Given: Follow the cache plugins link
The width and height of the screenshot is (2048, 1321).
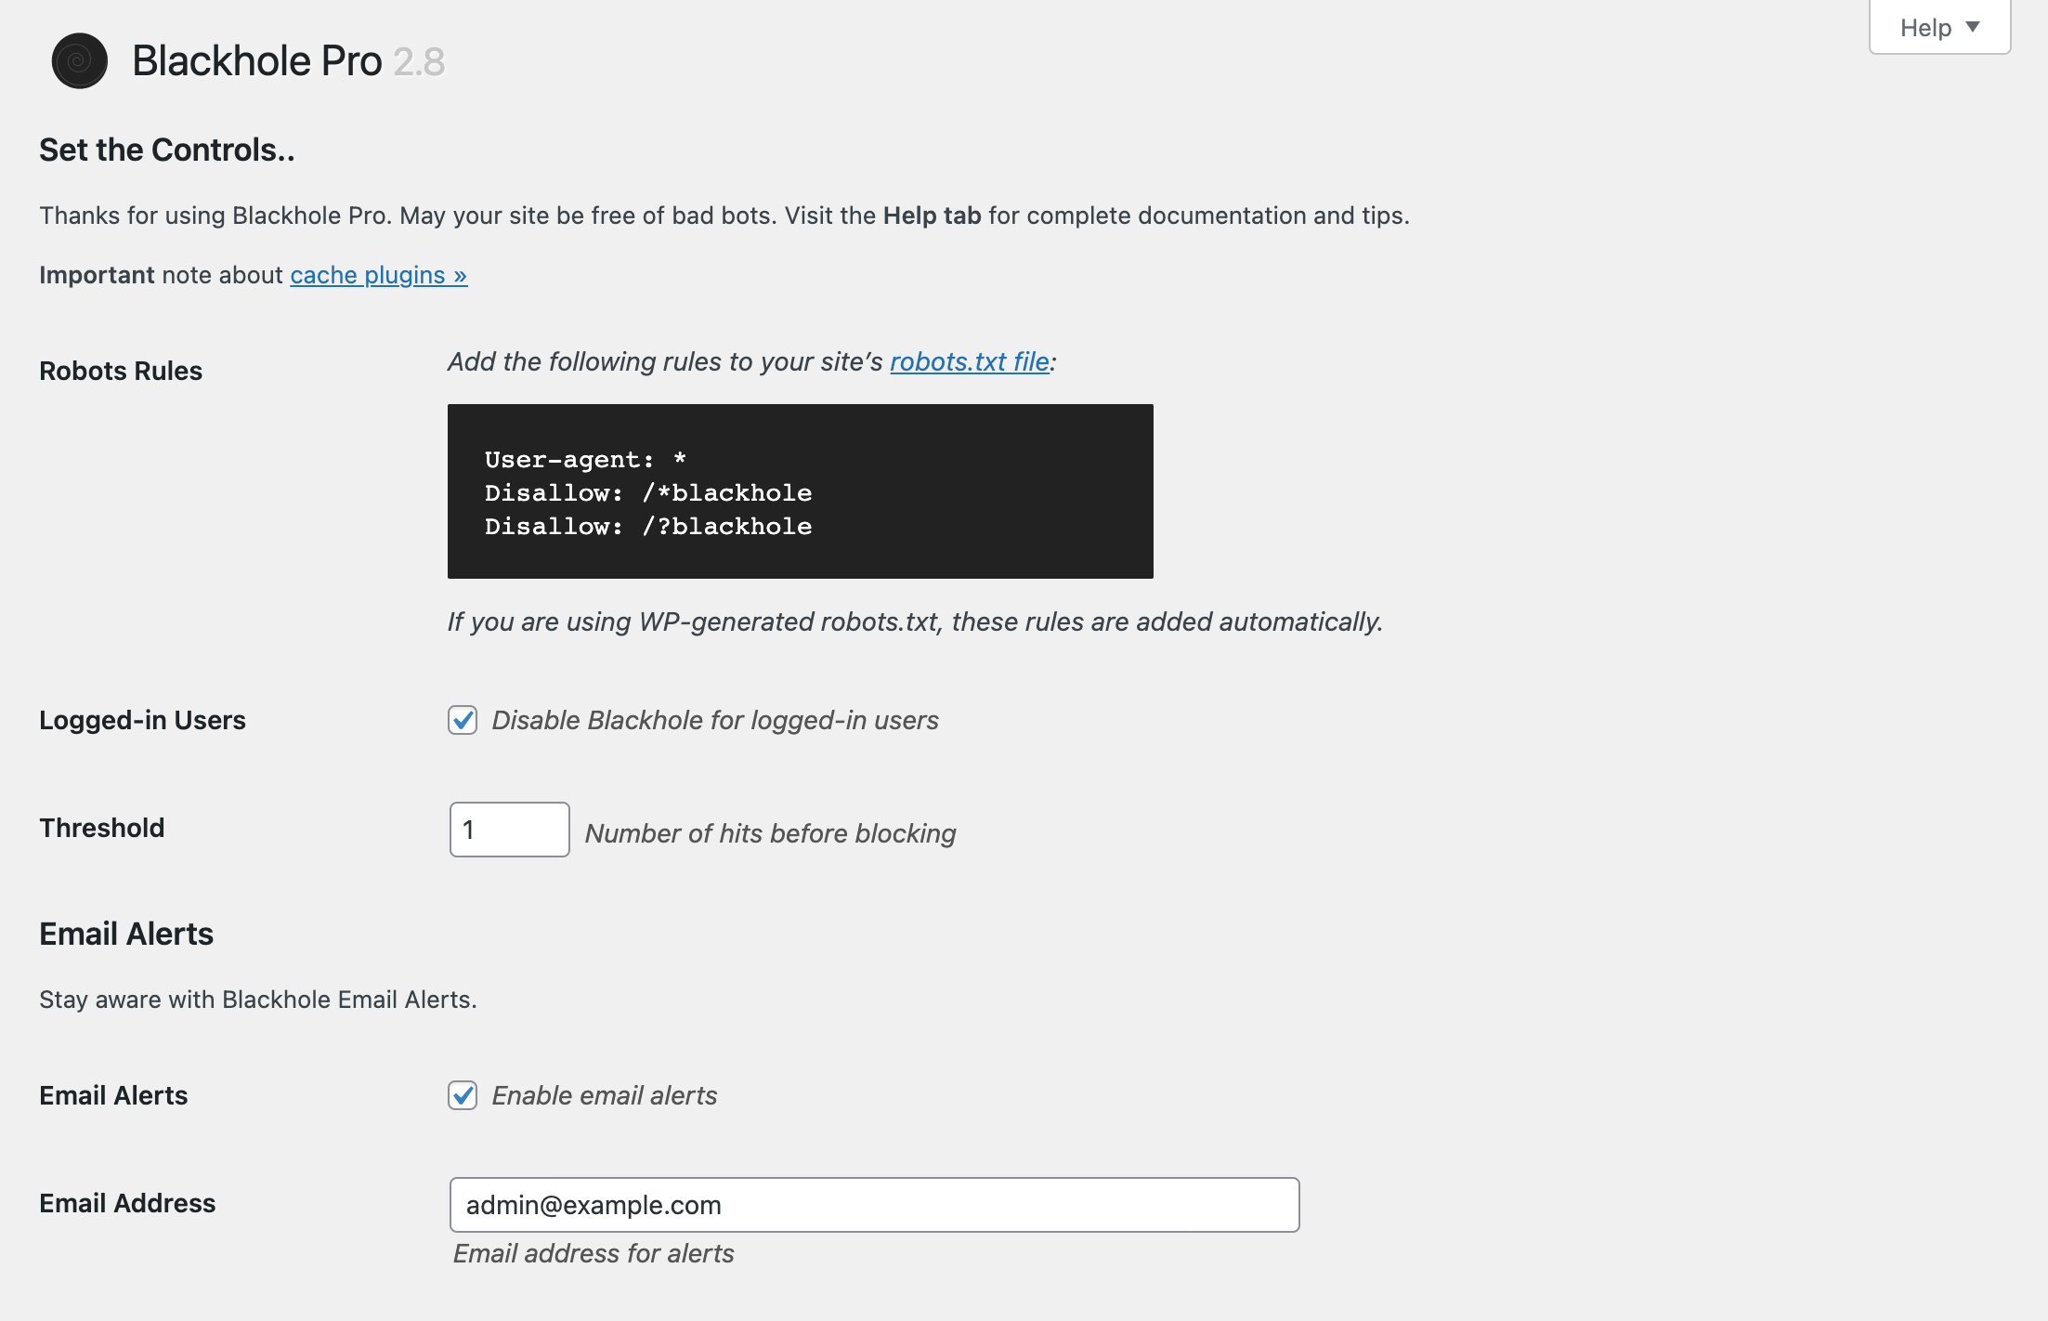Looking at the screenshot, I should pyautogui.click(x=377, y=275).
